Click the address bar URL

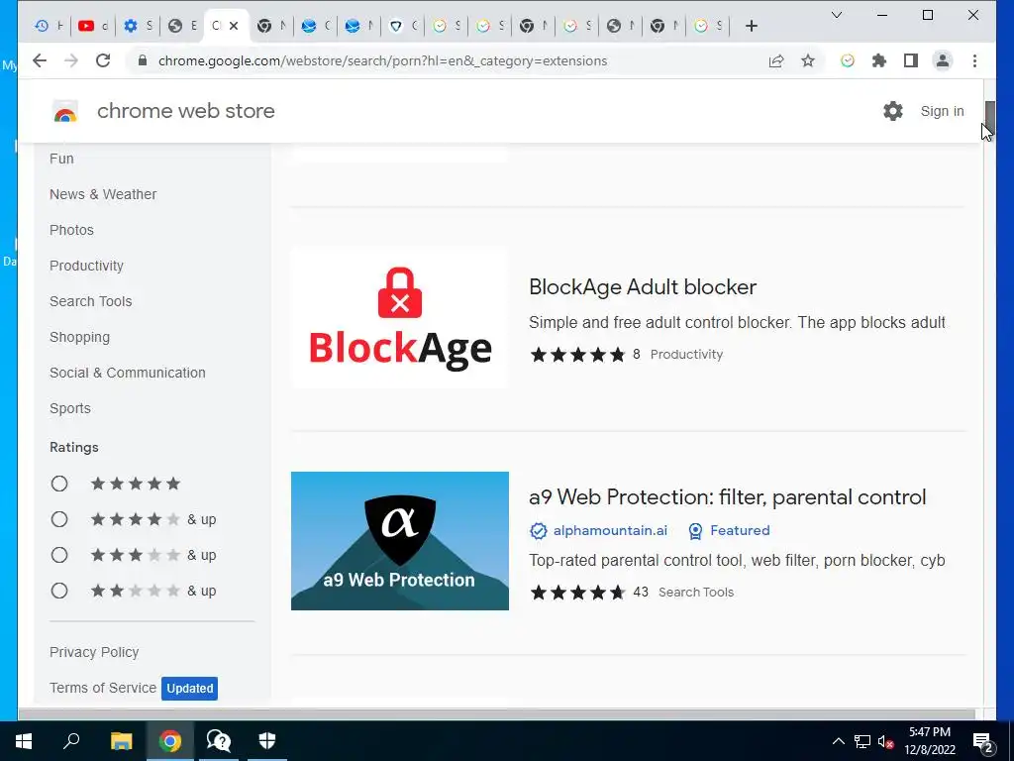click(382, 60)
